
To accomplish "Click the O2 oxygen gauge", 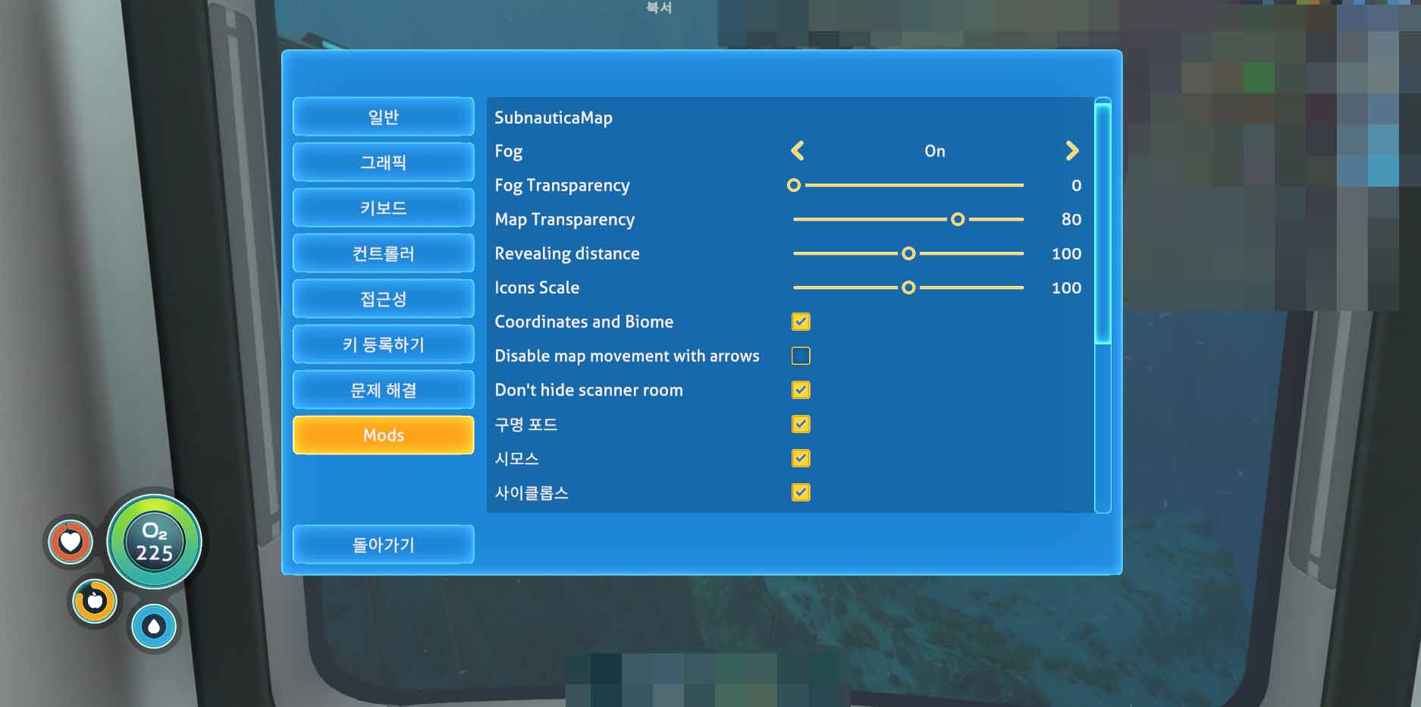I will [155, 542].
